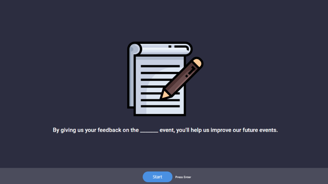Click the first black line on the notepad page

(160, 66)
